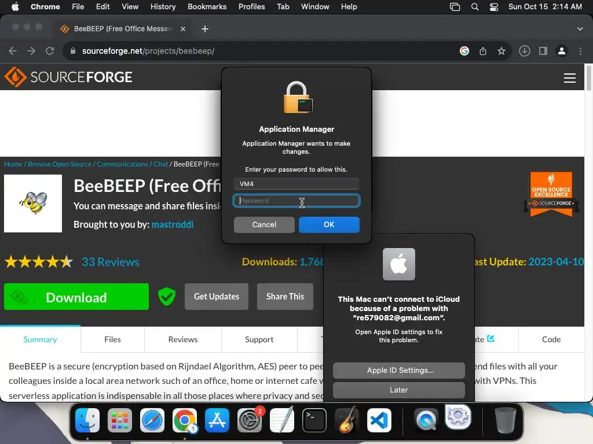This screenshot has width=593, height=444.
Task: Reload the SourceForge page
Action: [50, 51]
